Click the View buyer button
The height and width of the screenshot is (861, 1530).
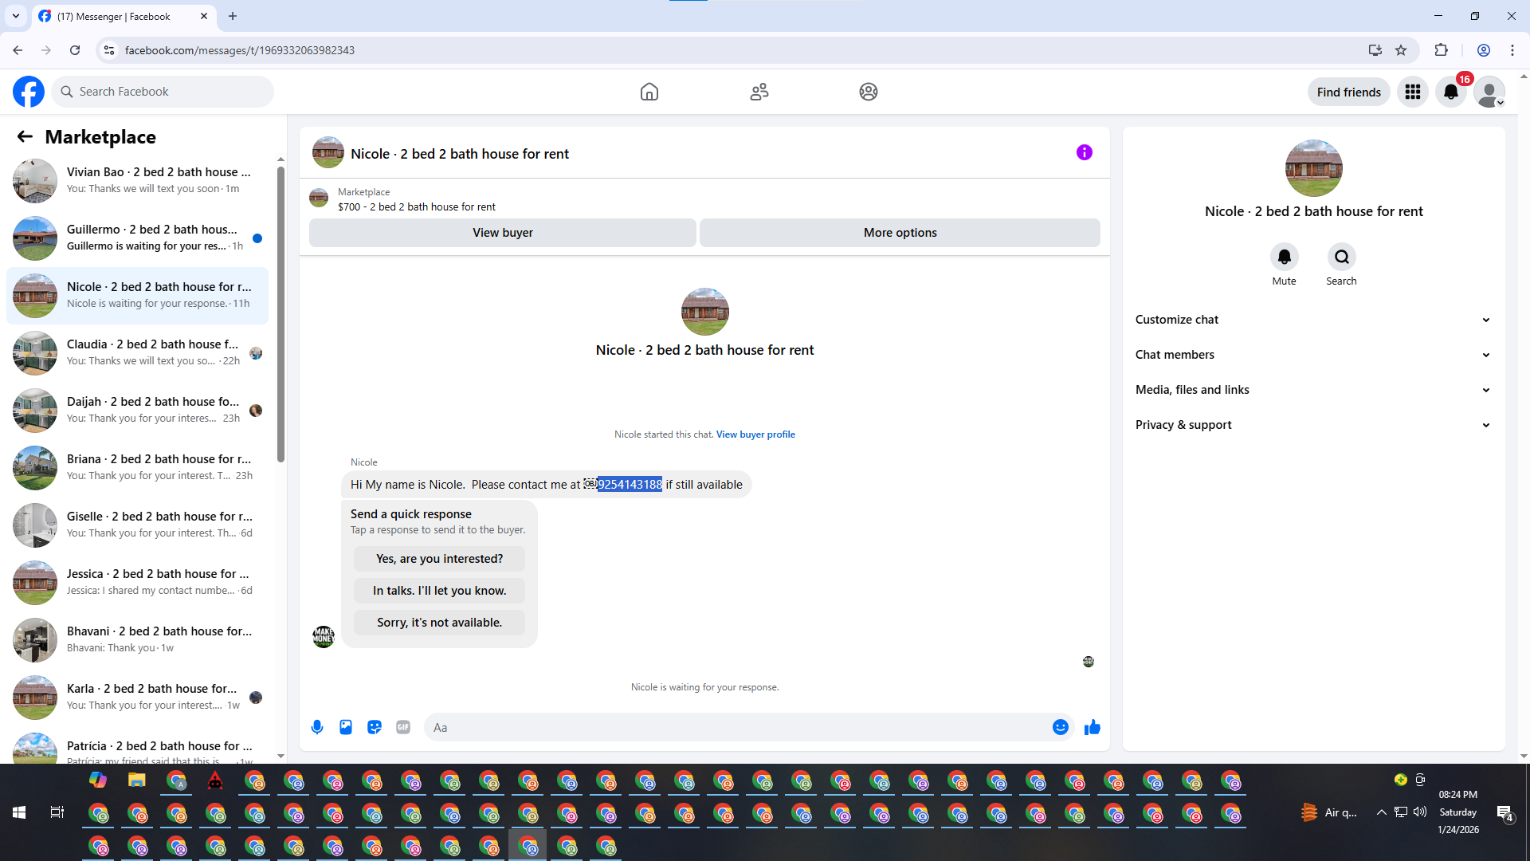502,233
